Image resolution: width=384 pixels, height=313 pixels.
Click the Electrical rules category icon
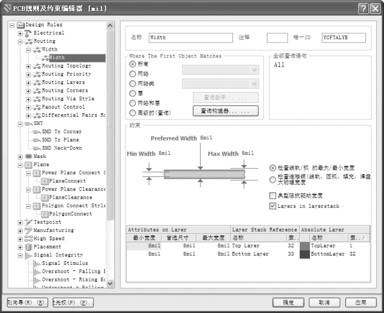[x=28, y=33]
